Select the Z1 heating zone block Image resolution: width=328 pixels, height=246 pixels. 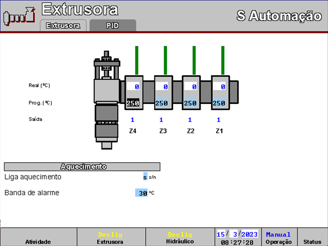220,93
